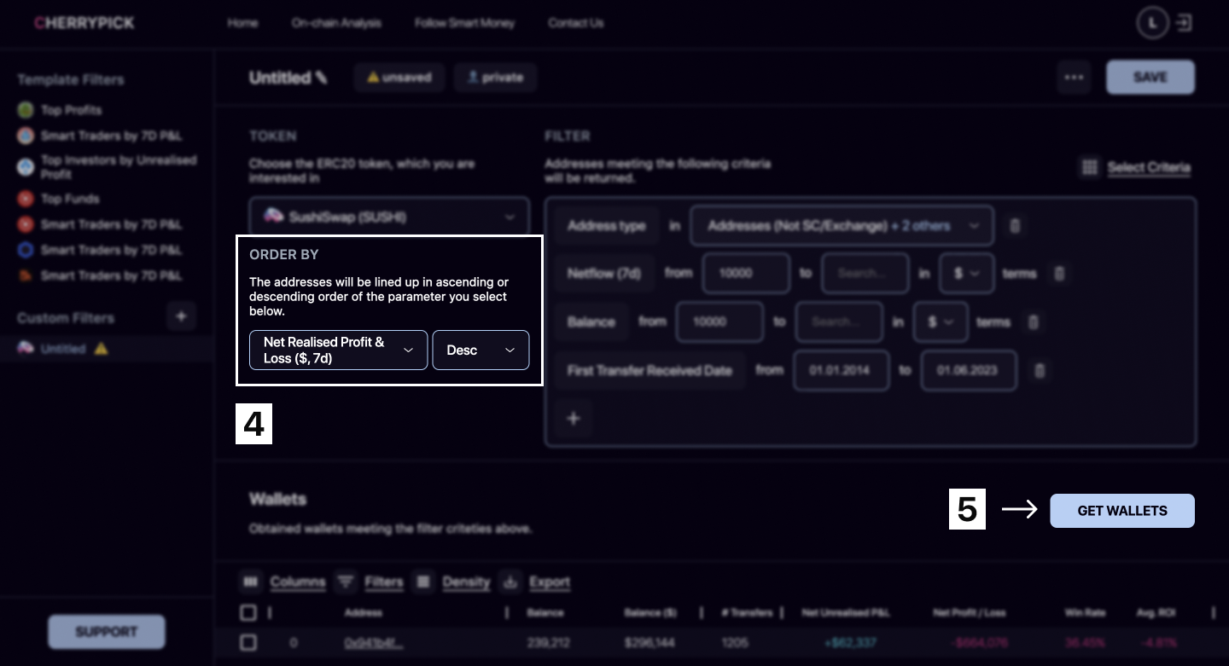Image resolution: width=1229 pixels, height=666 pixels.
Task: Open Follow Smart Money nav item
Action: point(464,23)
